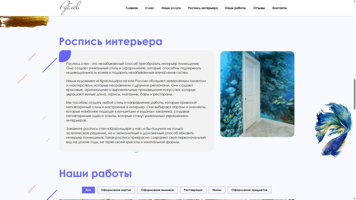The image size is (356, 200).
Task: Click the underwater wall mural photo
Action: point(257,94)
